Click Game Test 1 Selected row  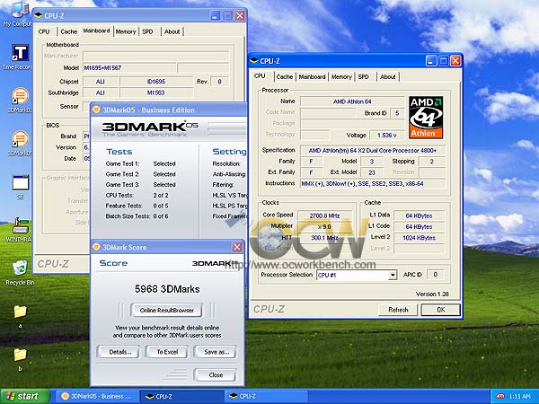tap(141, 164)
